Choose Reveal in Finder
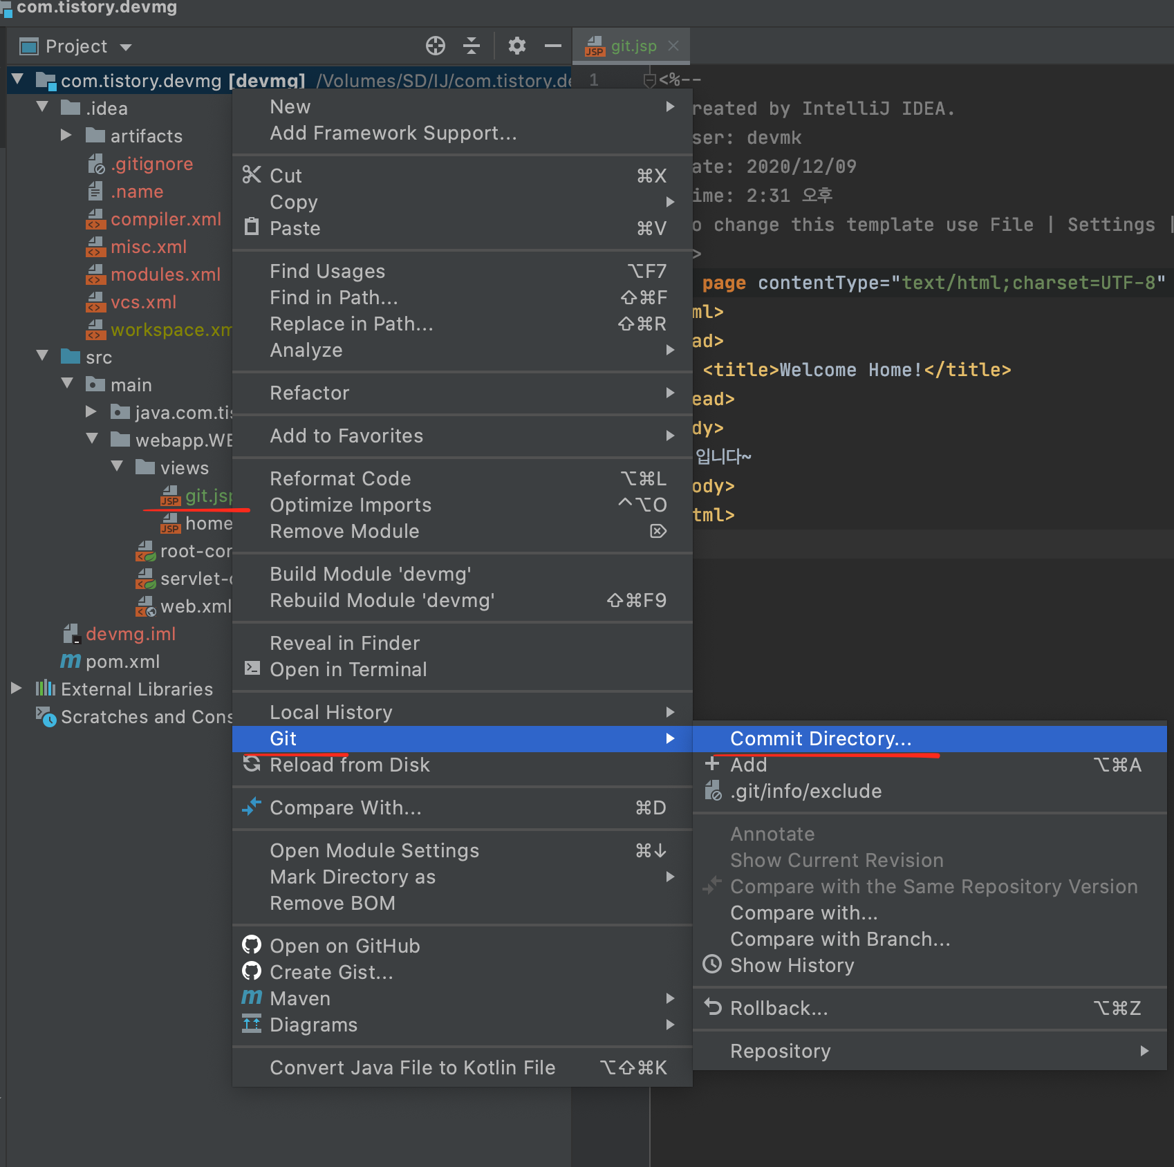 pyautogui.click(x=462, y=643)
